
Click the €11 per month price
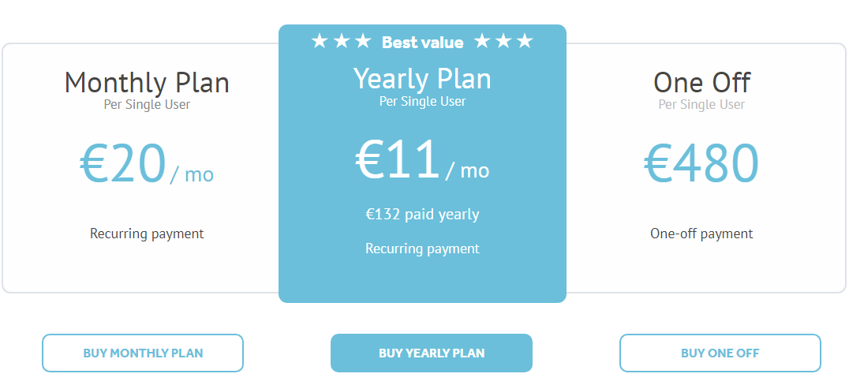click(x=422, y=161)
